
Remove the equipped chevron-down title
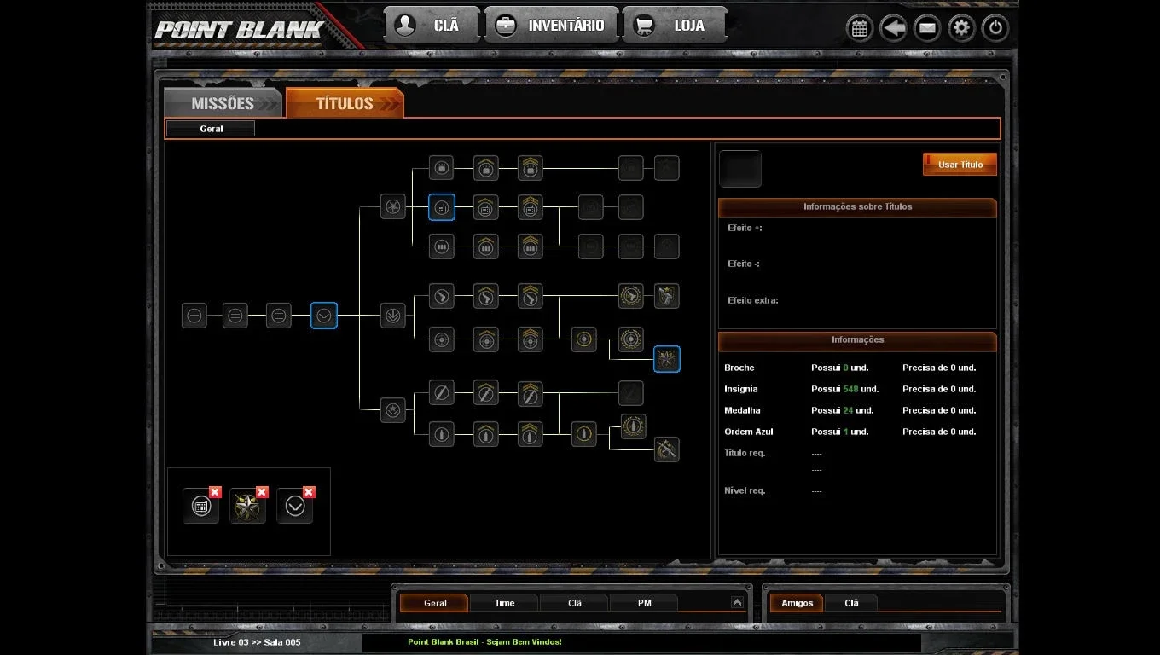pos(309,492)
